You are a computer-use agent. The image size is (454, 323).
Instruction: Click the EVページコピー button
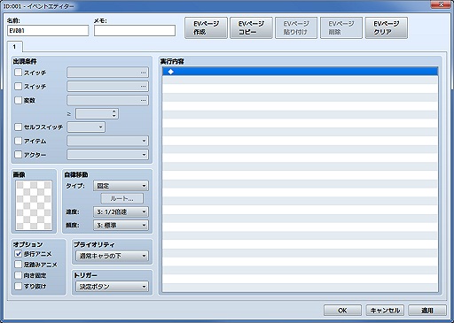coord(251,27)
